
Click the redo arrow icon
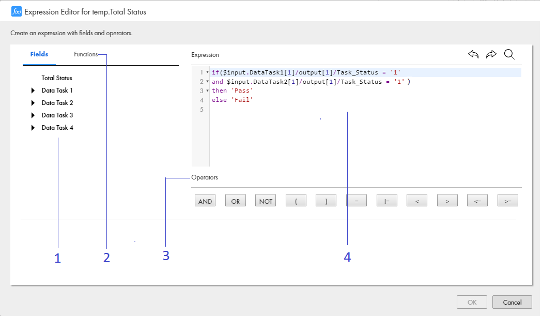[x=491, y=54]
